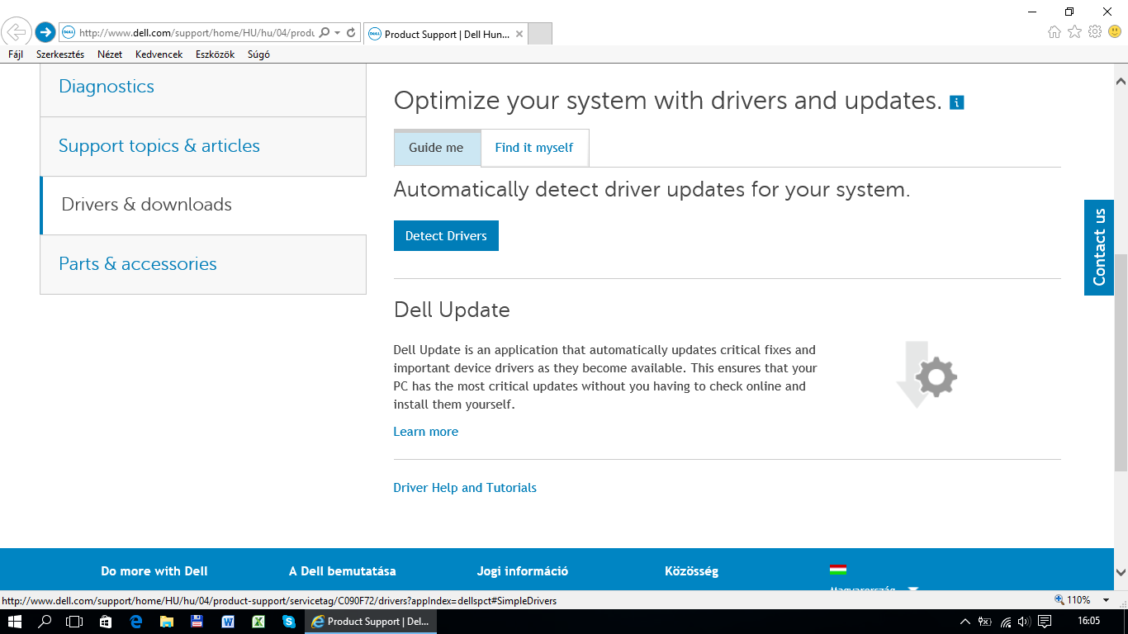Click the vertical scrollbar thumb
Image resolution: width=1128 pixels, height=634 pixels.
[x=1121, y=363]
